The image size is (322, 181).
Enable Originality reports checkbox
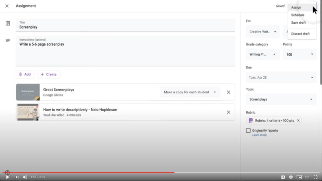(x=248, y=130)
